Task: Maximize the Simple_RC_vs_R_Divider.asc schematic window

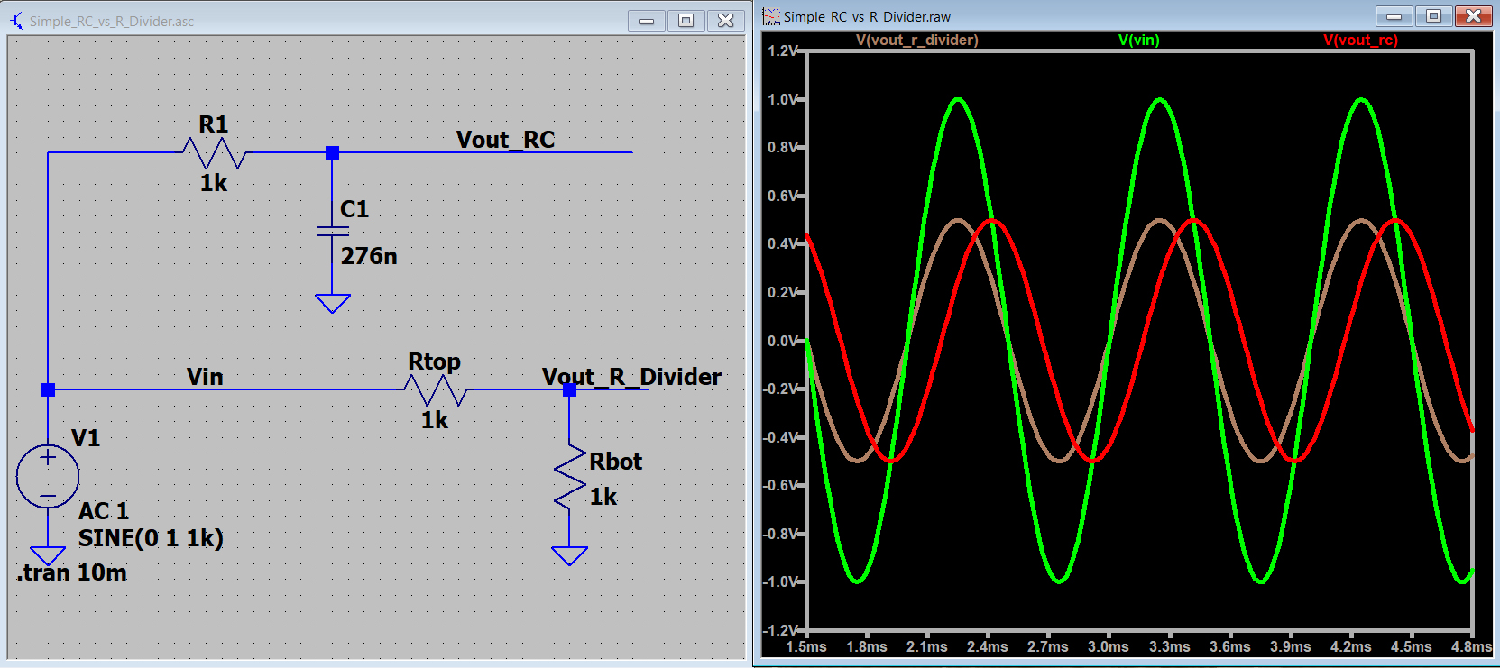Action: click(x=686, y=21)
